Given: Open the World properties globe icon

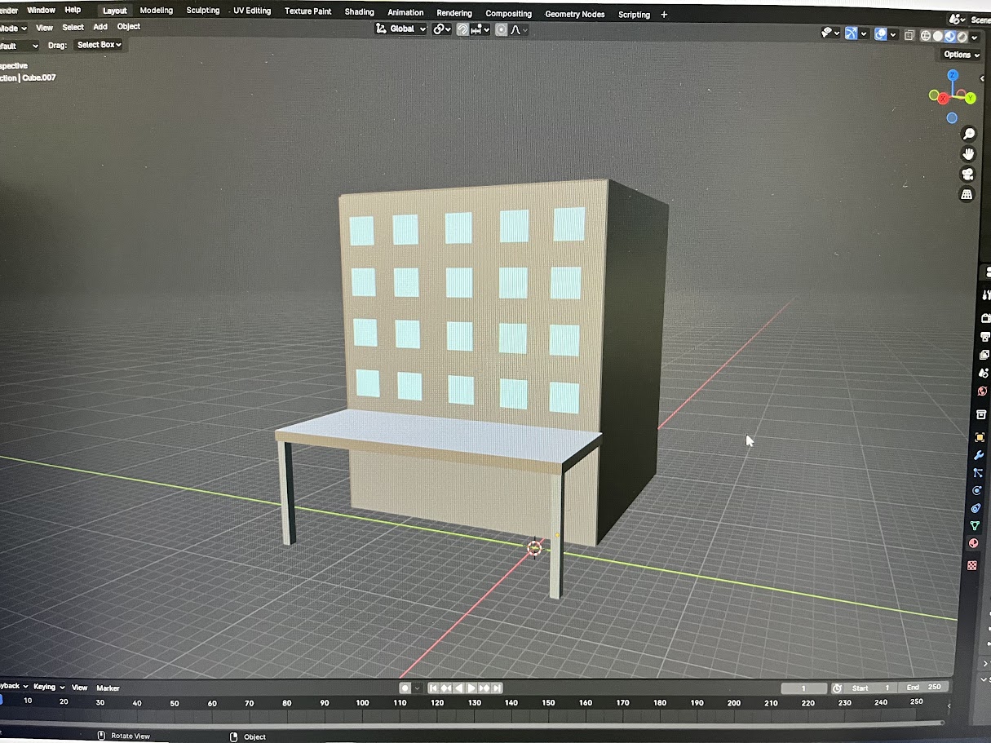Looking at the screenshot, I should pos(982,391).
